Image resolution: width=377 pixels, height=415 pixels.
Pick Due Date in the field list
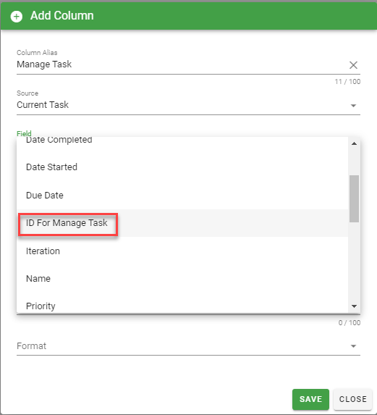[x=182, y=196]
